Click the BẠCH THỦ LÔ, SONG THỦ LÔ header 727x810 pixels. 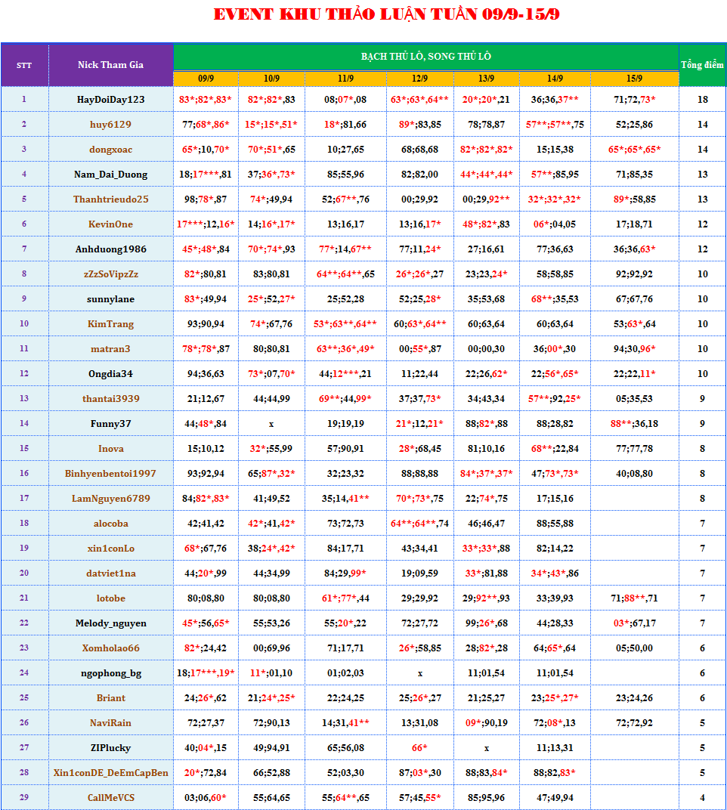point(425,57)
